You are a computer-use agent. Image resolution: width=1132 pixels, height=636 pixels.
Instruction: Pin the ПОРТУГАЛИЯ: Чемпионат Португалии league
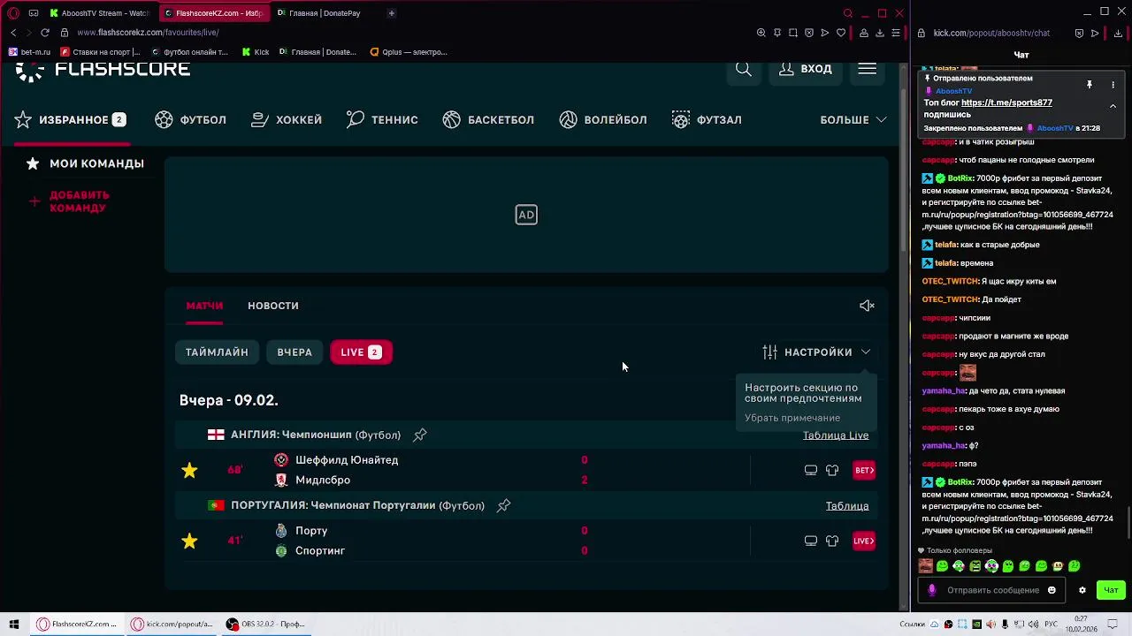503,505
